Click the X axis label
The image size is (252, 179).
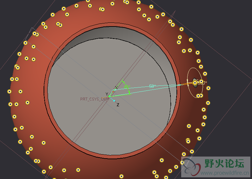click(x=116, y=87)
